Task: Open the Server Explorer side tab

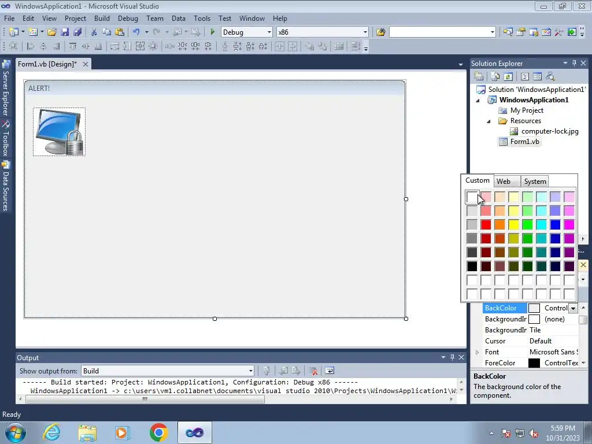Action: point(6,88)
